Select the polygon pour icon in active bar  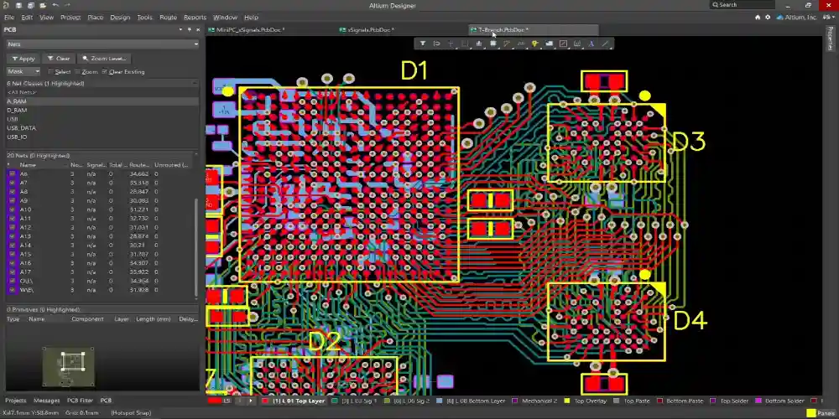549,44
